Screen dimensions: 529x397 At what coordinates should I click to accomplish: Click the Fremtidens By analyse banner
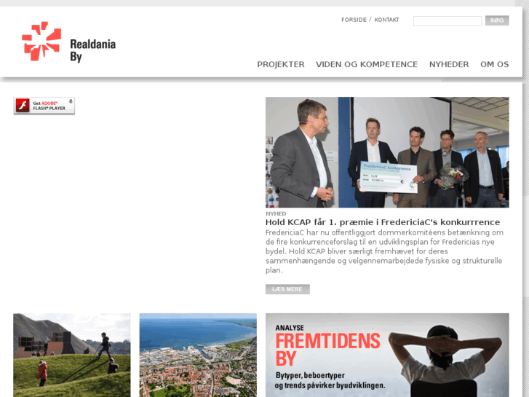(387, 355)
